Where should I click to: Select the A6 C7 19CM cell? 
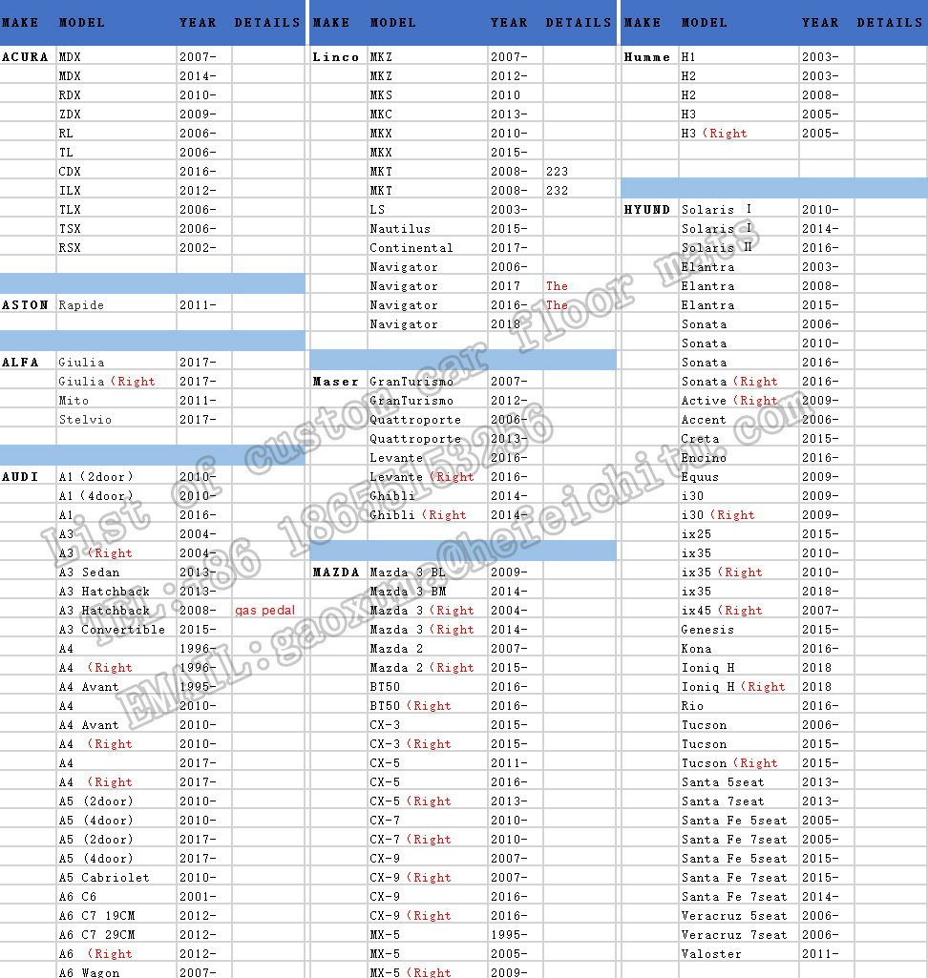tap(116, 916)
